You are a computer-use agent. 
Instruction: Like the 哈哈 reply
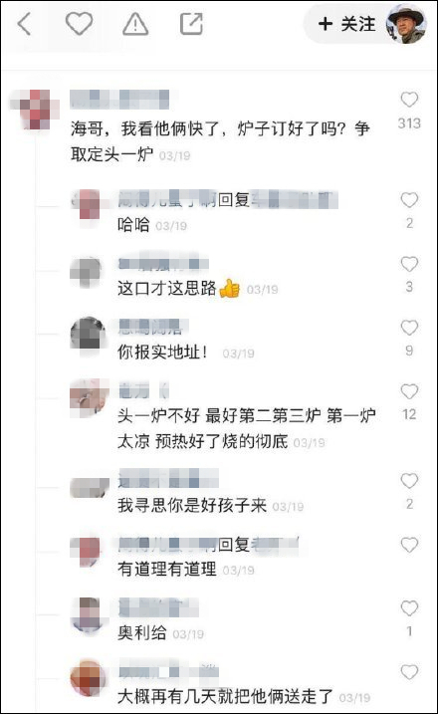click(x=409, y=200)
